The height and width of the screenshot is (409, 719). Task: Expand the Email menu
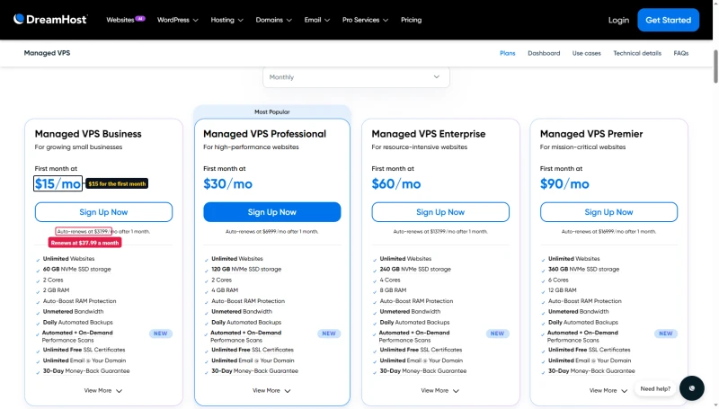[317, 20]
